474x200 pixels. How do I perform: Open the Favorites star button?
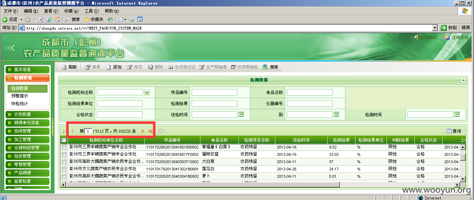94,19
